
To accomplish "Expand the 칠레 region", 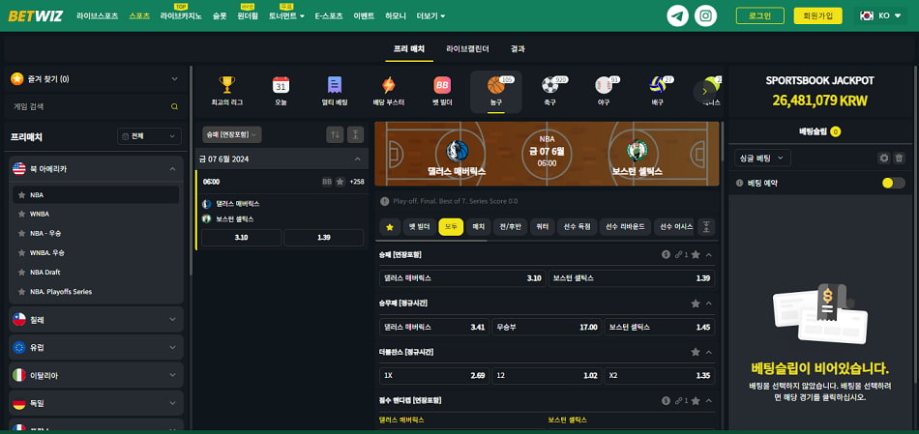I will point(95,320).
